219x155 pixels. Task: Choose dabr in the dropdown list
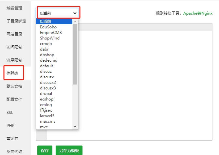[x=54, y=49]
